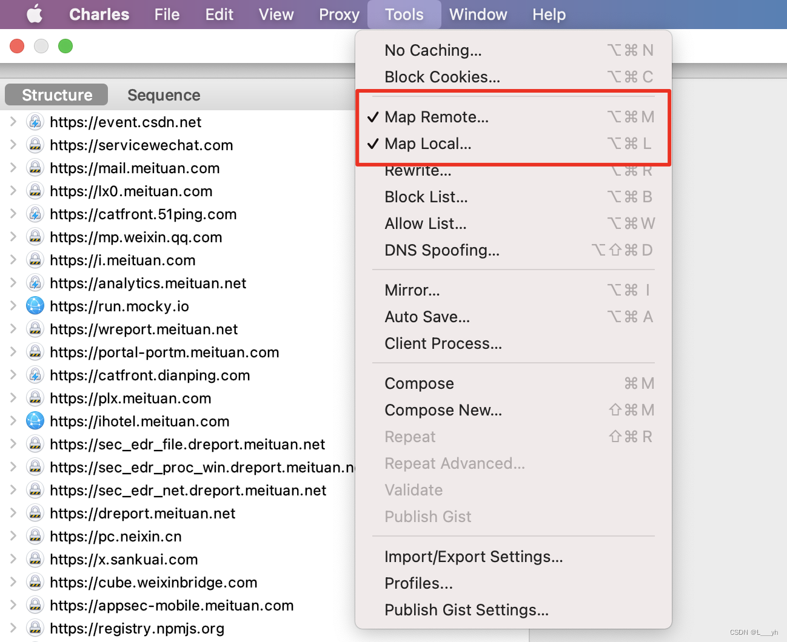Click the lightning icon beside catfront.51ping.com

coord(35,214)
